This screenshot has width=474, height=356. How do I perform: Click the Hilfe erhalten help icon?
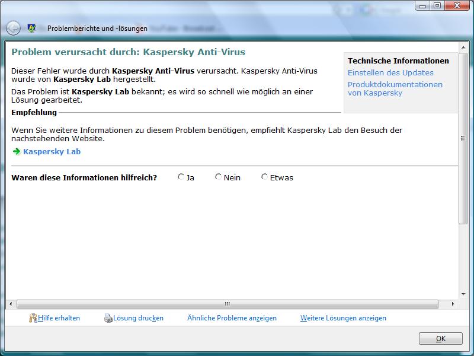tap(33, 318)
